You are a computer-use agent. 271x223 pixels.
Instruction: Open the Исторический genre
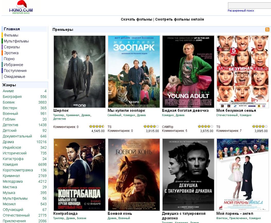(x=15, y=153)
